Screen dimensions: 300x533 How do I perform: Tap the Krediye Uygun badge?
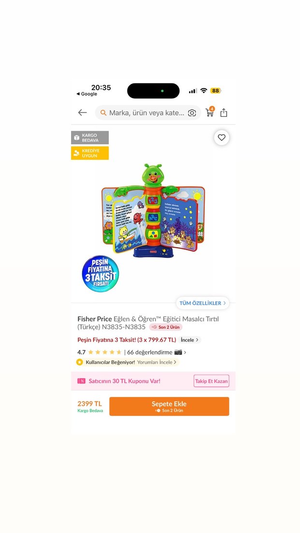(x=90, y=153)
